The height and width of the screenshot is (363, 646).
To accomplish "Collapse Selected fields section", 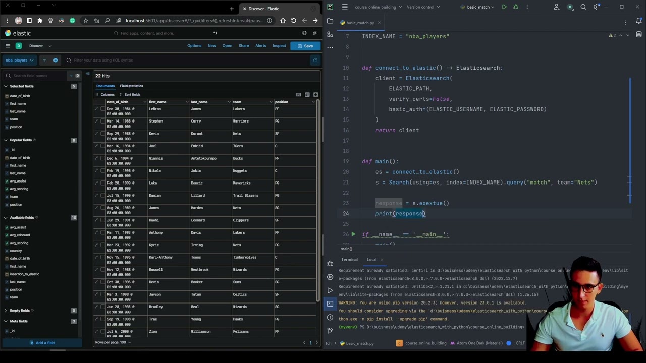I will coord(6,86).
